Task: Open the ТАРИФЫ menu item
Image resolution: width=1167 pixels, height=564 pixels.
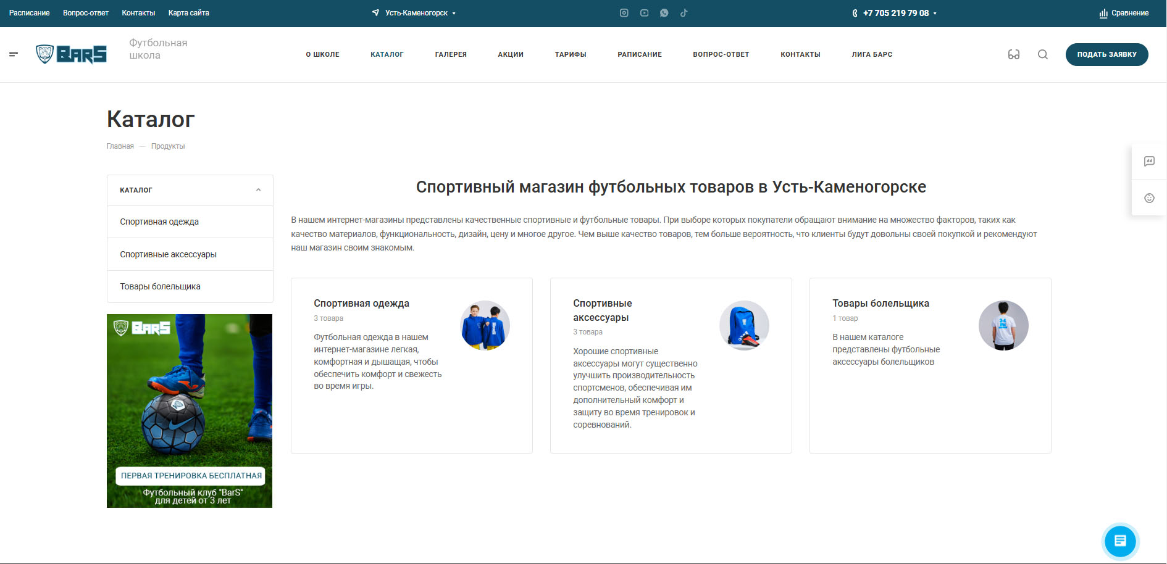Action: 570,55
